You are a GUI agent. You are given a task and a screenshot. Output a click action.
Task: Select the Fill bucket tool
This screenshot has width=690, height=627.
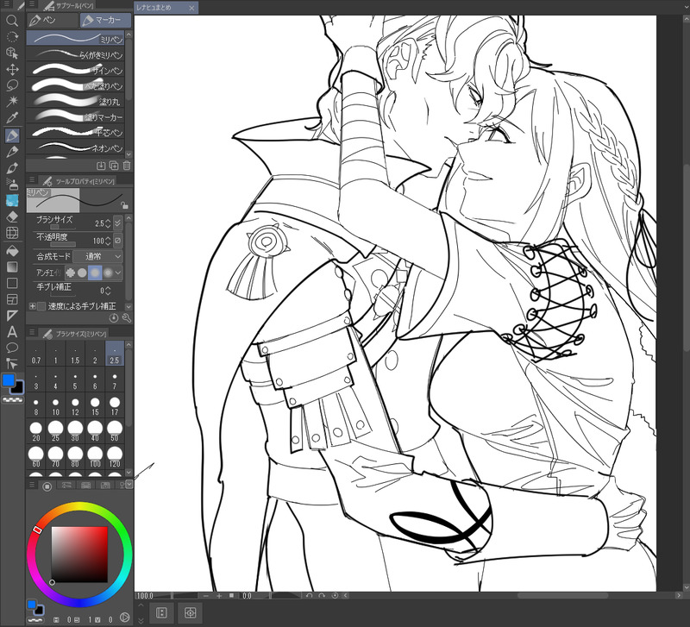[x=12, y=250]
